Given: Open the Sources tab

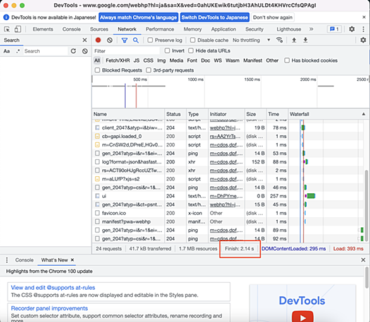Looking at the screenshot, I should 99,29.
